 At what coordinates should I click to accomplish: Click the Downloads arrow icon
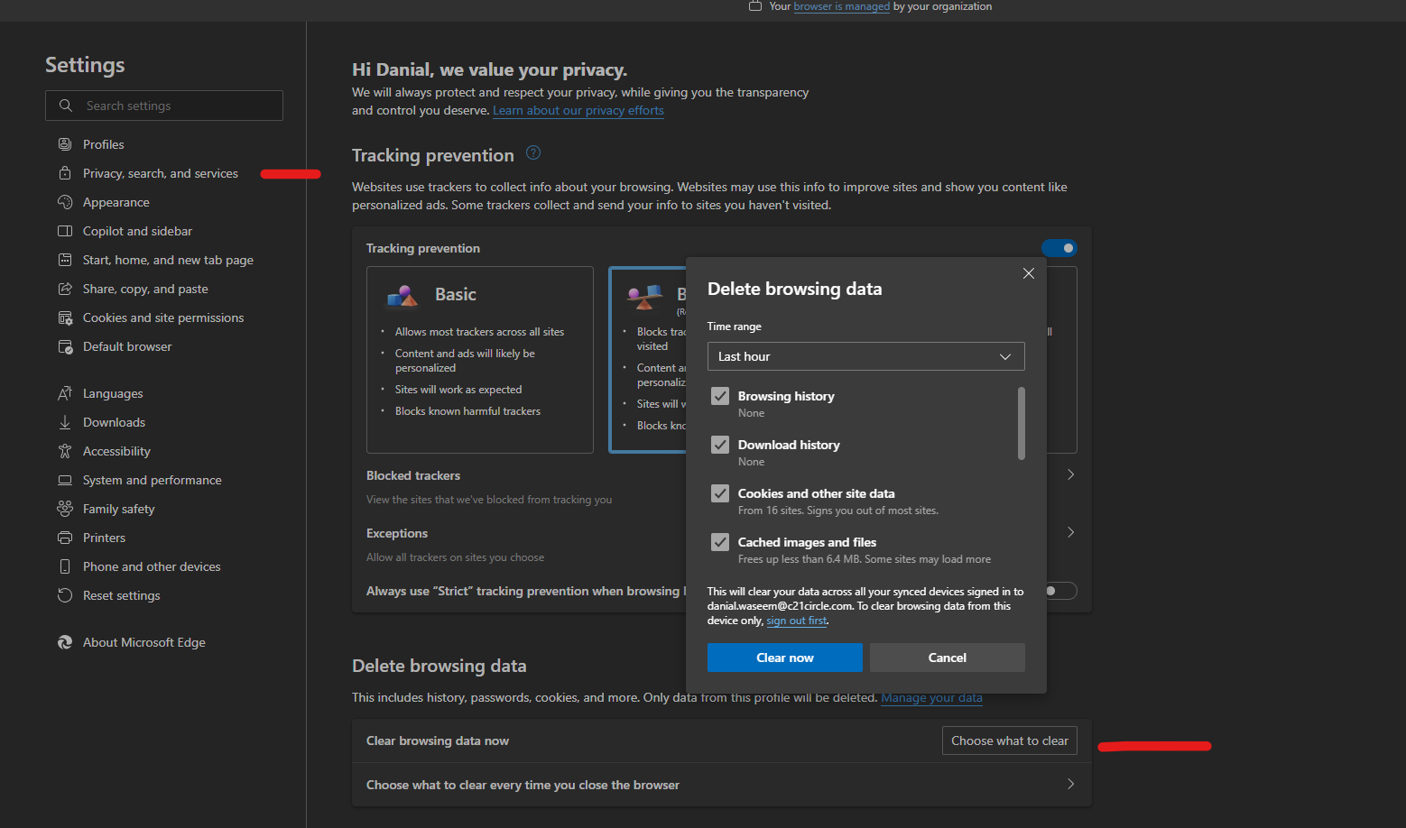(x=65, y=422)
